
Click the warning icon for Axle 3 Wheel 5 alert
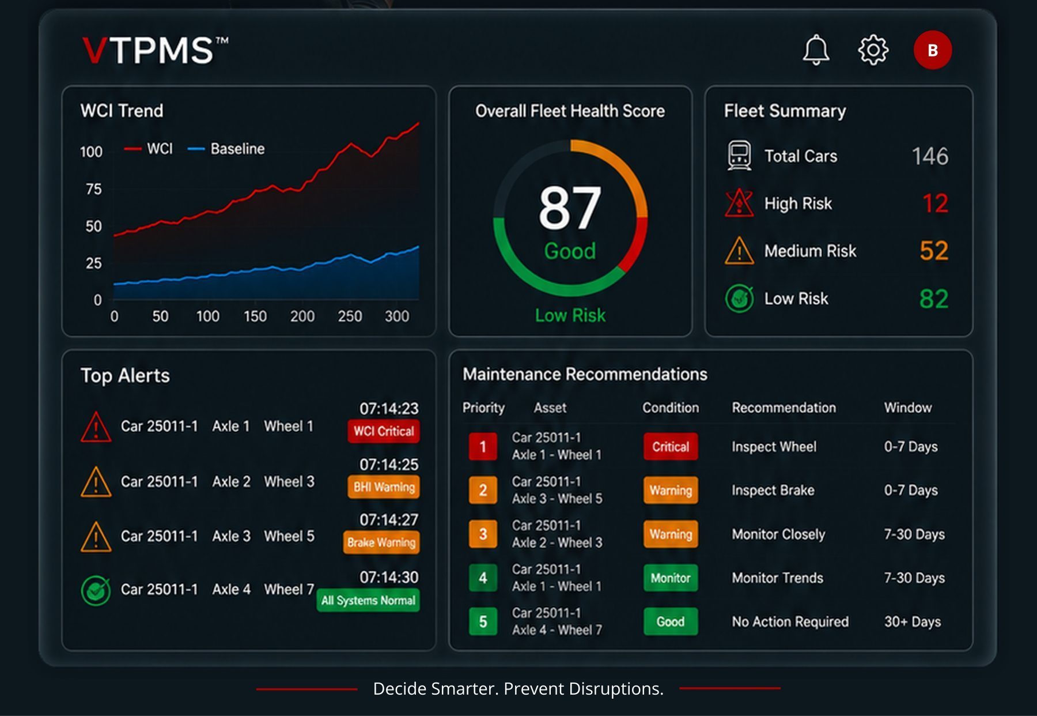click(96, 537)
